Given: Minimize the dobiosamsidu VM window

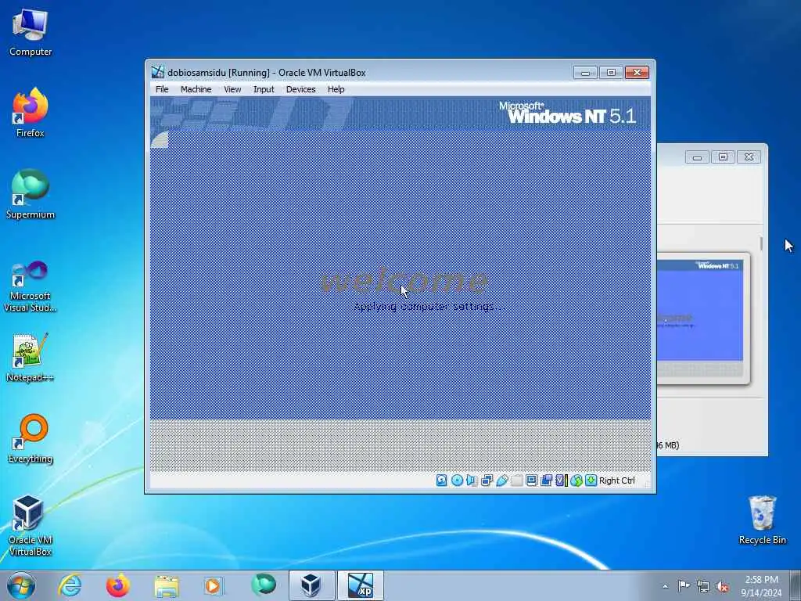Looking at the screenshot, I should click(x=585, y=73).
